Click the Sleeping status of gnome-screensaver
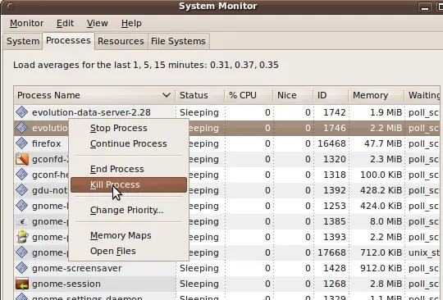 199,268
